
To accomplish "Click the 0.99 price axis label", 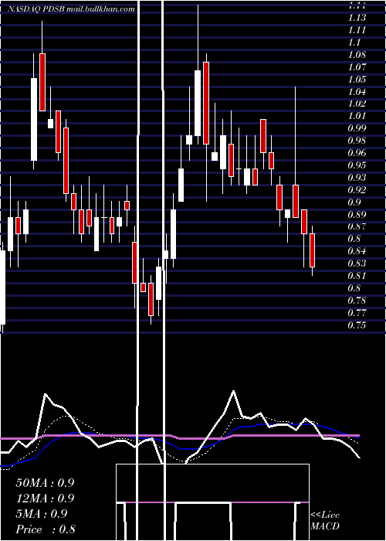I will pos(357,128).
